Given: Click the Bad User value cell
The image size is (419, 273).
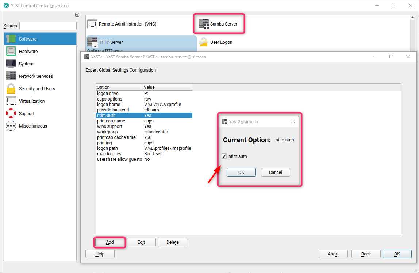Looking at the screenshot, I should pos(153,154).
